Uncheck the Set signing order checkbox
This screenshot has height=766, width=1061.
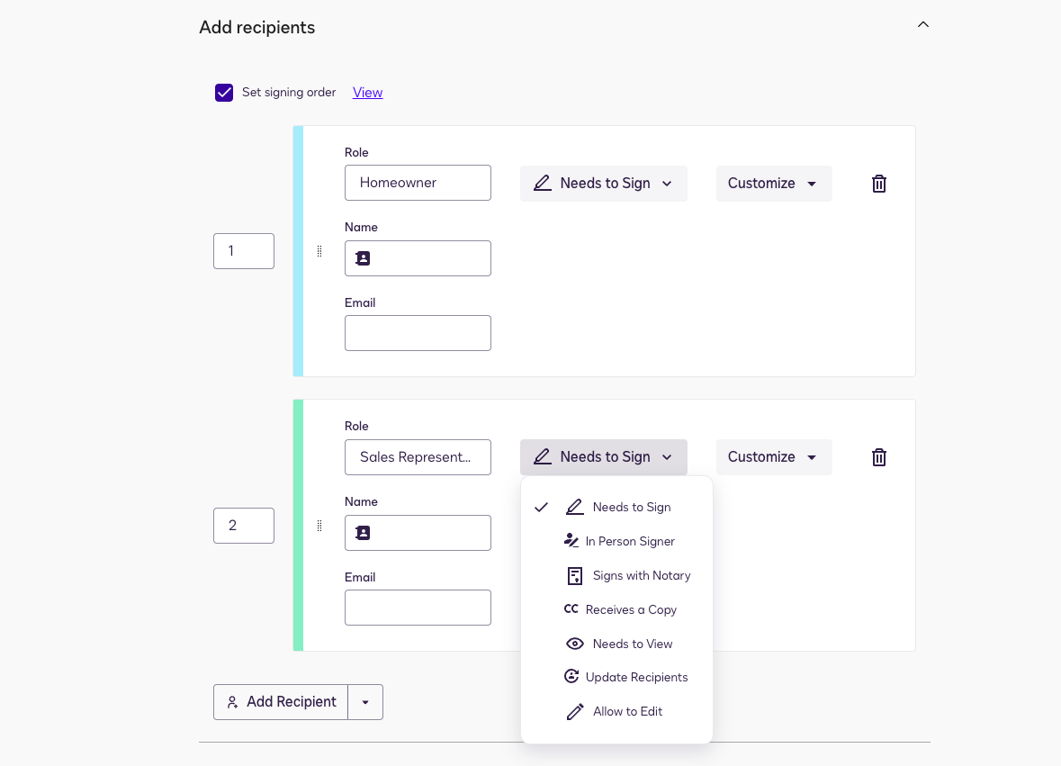click(224, 93)
